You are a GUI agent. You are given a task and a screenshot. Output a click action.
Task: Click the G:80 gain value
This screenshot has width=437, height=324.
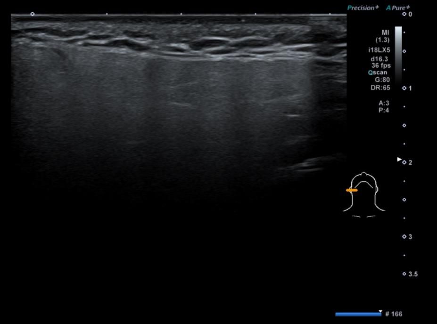click(382, 80)
